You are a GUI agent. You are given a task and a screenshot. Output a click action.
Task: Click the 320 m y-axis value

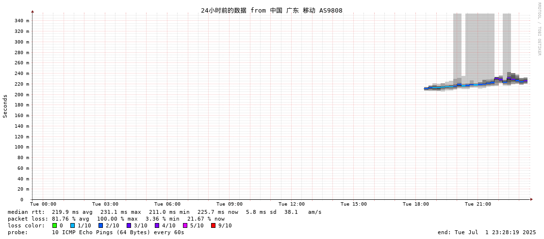(x=22, y=31)
